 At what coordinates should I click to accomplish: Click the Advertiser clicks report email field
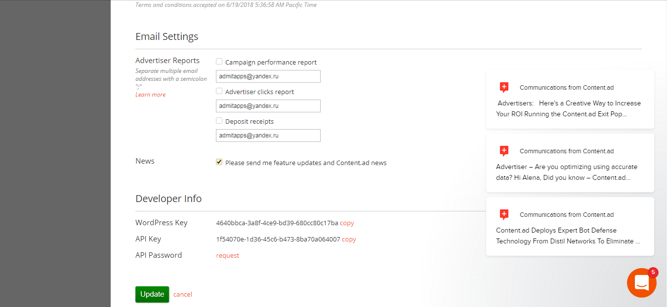[268, 106]
